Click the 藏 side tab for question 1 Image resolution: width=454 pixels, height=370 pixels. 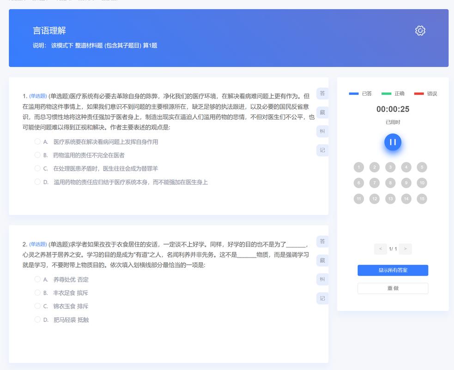pyautogui.click(x=322, y=112)
